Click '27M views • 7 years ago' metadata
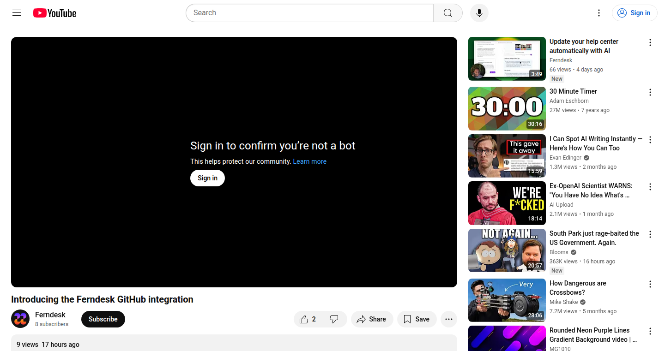The width and height of the screenshot is (665, 351). (x=580, y=110)
